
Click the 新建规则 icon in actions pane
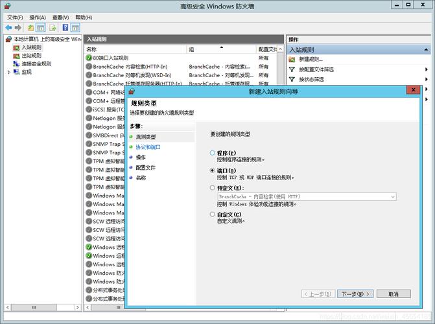tap(292, 60)
